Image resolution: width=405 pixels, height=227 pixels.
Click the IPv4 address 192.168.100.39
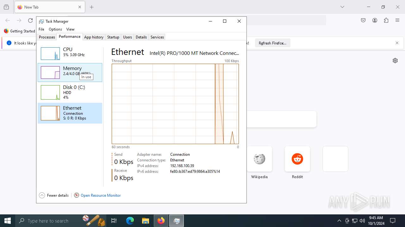click(x=182, y=166)
